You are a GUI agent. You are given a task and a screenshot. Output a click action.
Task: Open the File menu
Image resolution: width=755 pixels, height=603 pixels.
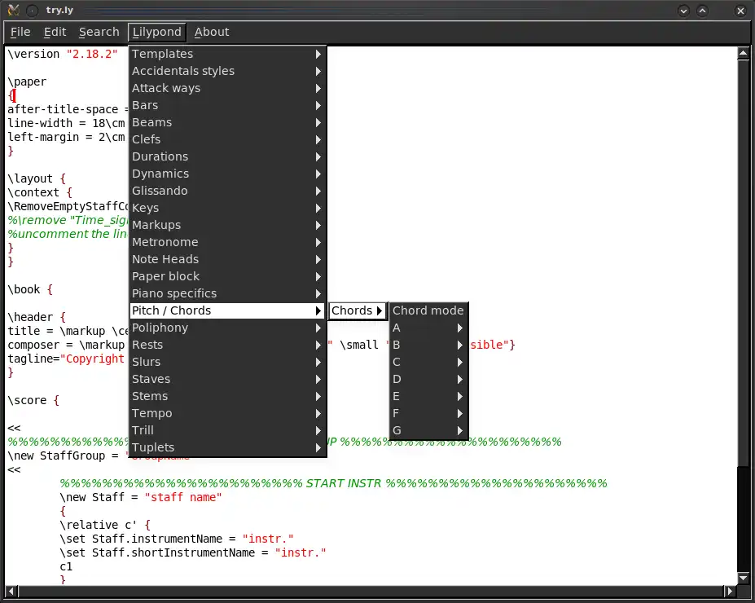pos(20,32)
